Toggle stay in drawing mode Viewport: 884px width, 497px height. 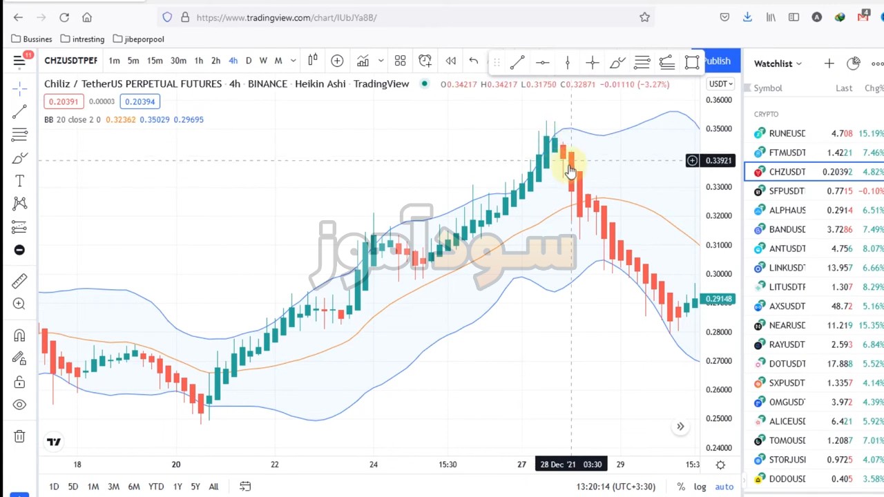pyautogui.click(x=19, y=358)
